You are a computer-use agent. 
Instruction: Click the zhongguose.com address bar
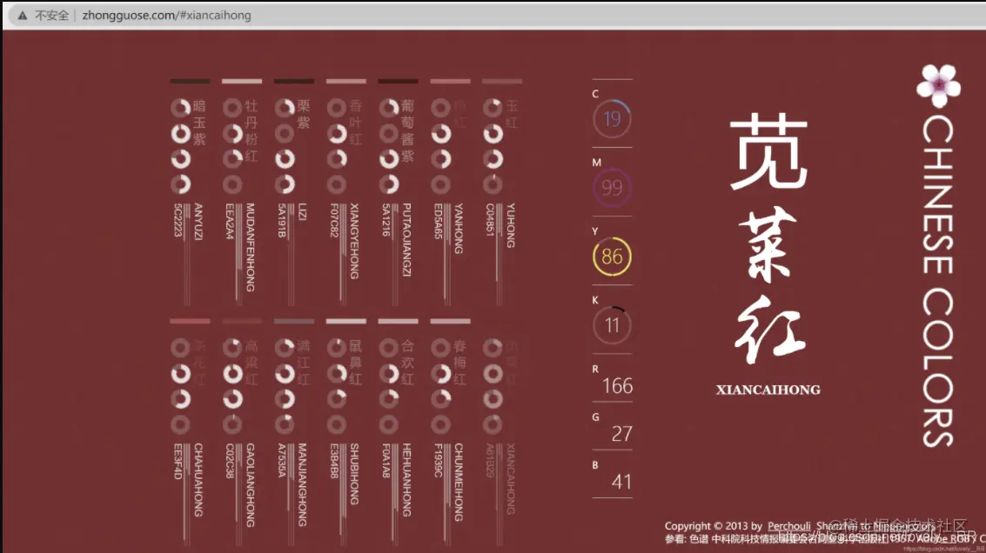pos(165,15)
